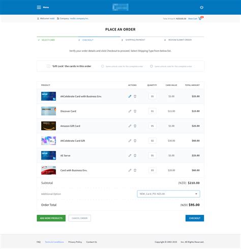241x249 pixels.
Task: Delete the Discover Card item
Action: (x=135, y=111)
